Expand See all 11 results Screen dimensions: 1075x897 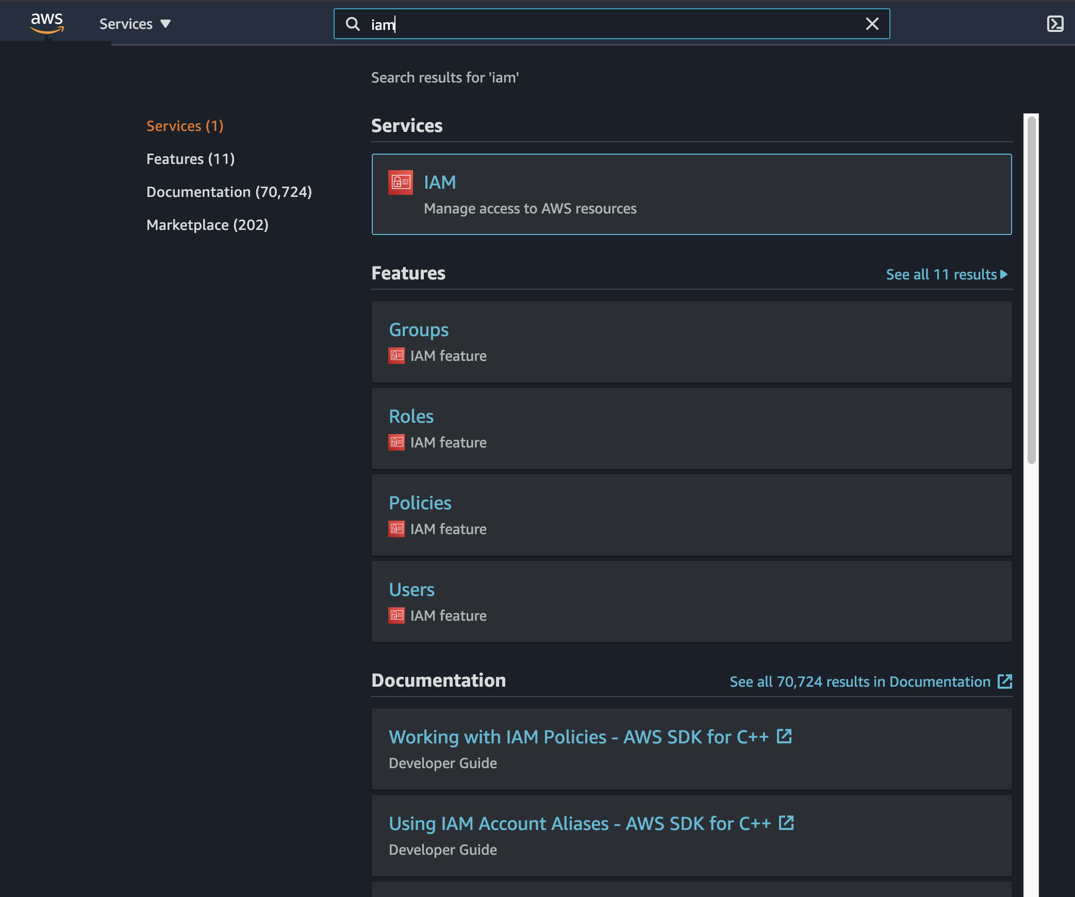click(946, 274)
